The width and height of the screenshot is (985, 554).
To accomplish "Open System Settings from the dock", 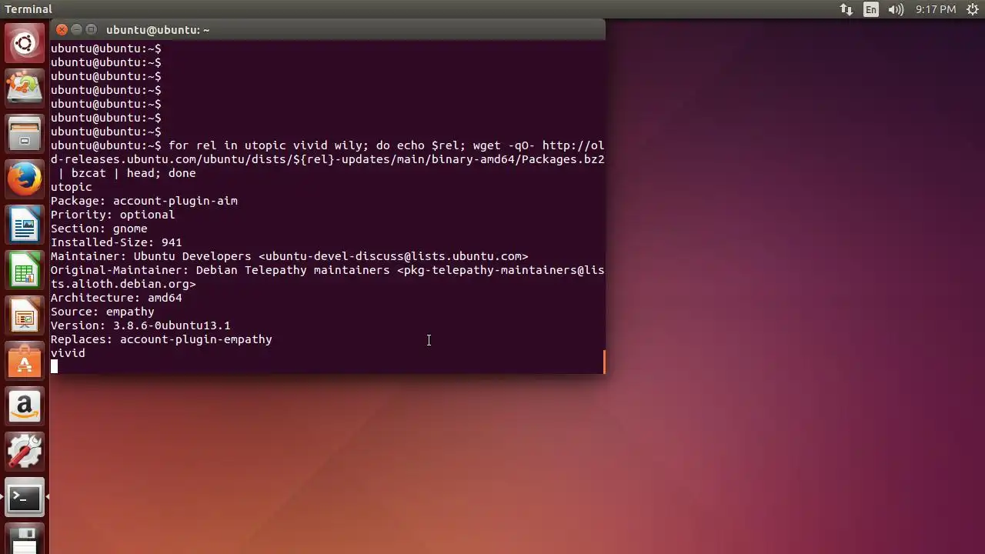I will (x=25, y=452).
